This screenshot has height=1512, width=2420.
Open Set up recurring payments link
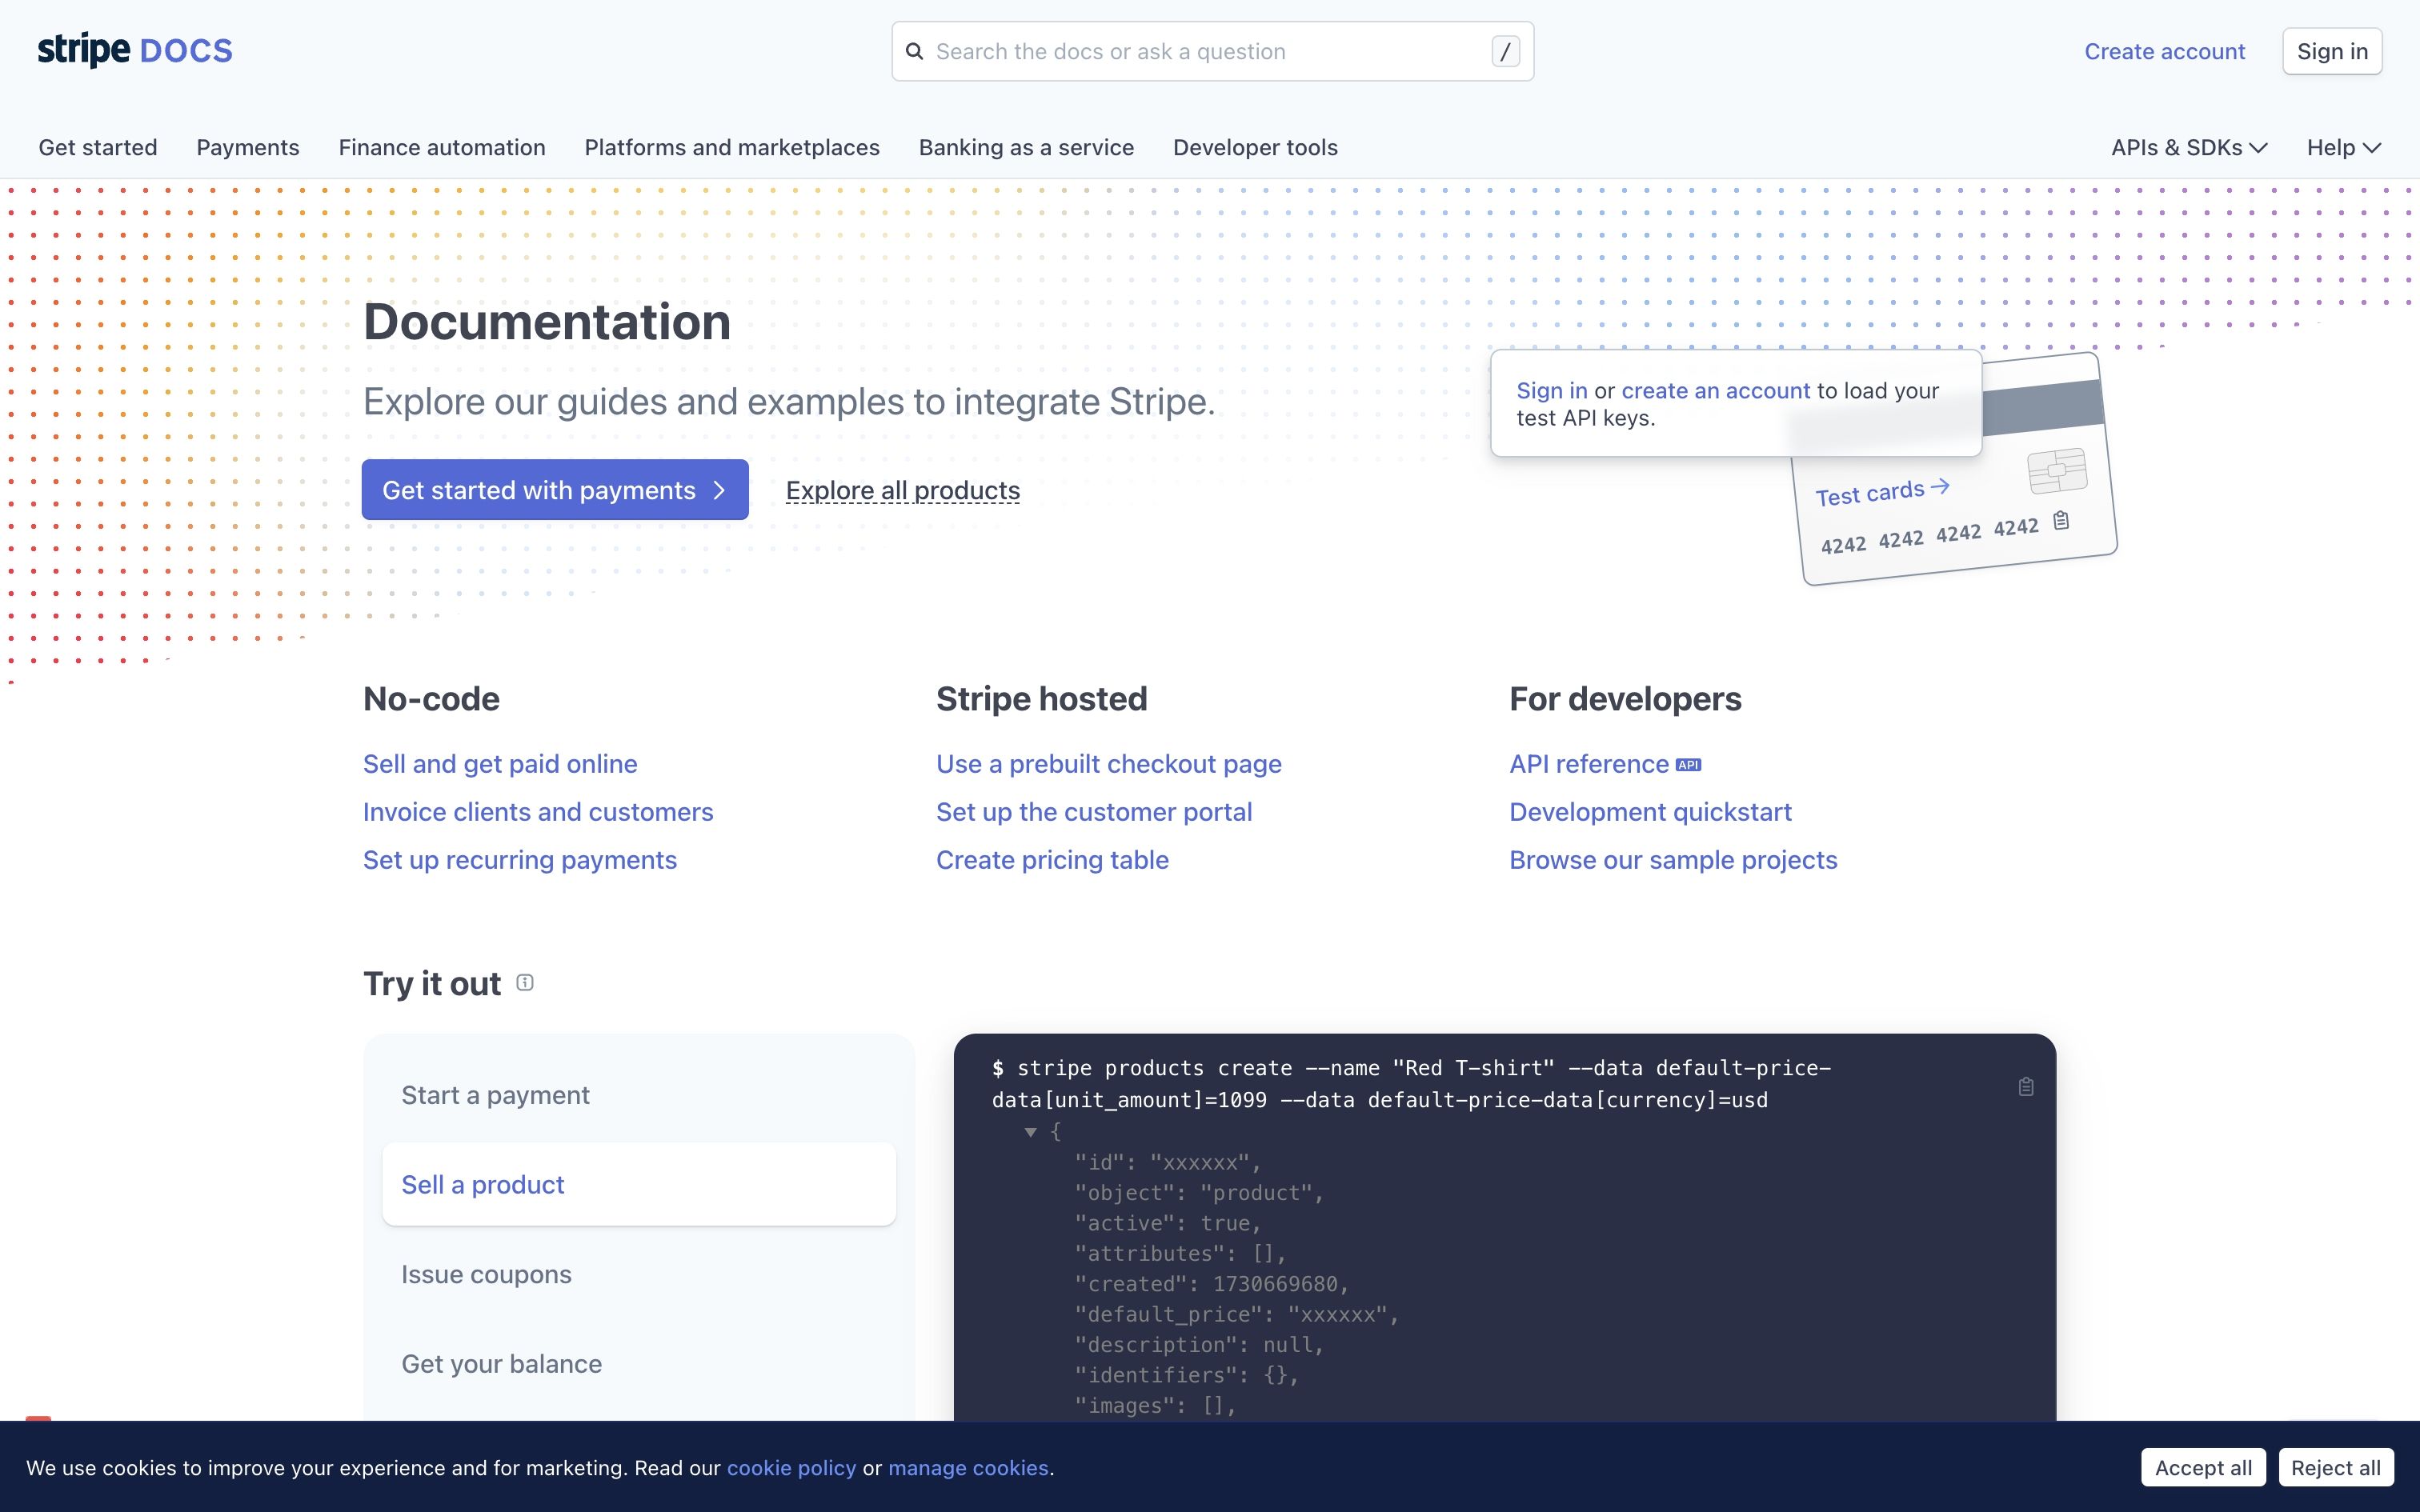point(520,860)
